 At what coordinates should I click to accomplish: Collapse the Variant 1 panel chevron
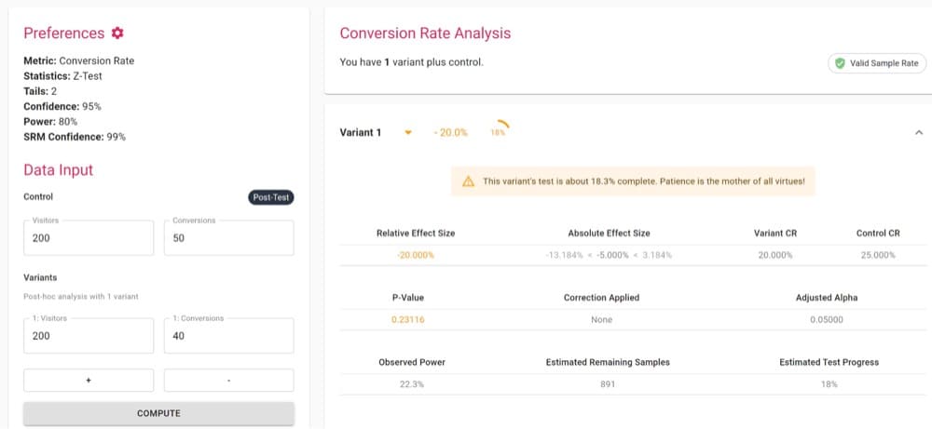pos(919,132)
